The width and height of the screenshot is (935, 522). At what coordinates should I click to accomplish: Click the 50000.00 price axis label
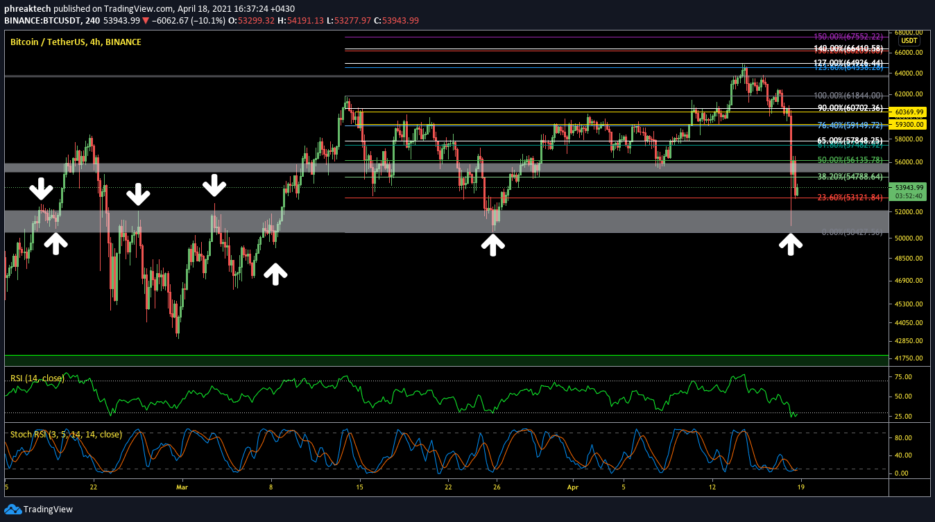[x=909, y=238]
